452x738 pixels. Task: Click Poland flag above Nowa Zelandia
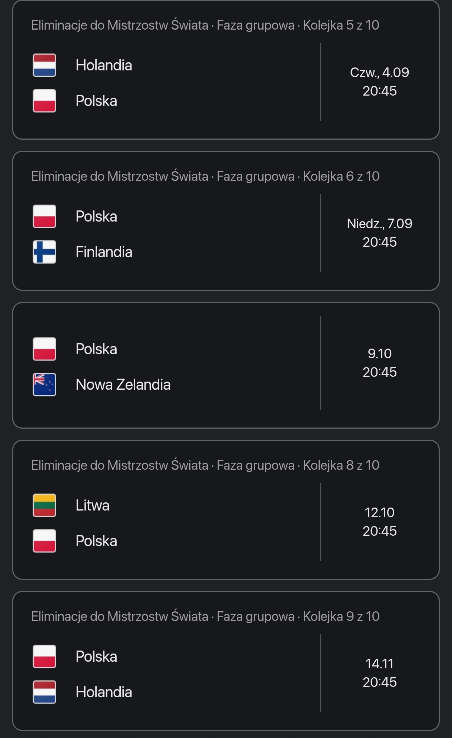(44, 349)
